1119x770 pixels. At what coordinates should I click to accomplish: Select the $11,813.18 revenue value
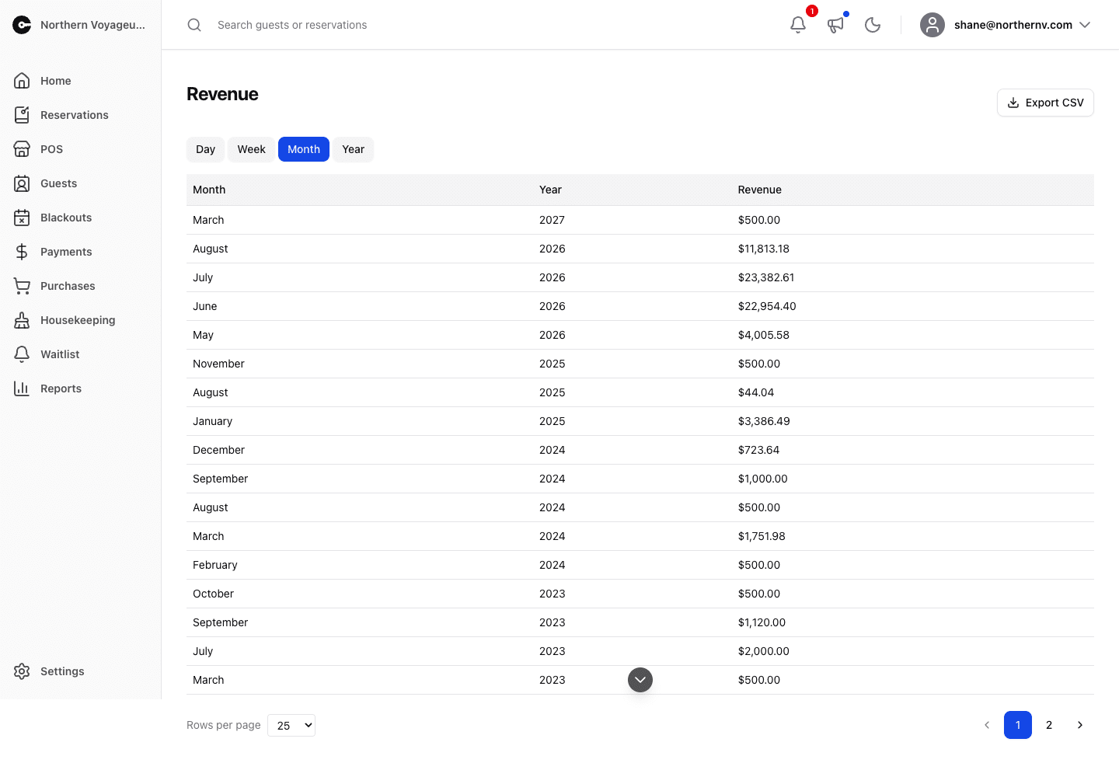(763, 249)
